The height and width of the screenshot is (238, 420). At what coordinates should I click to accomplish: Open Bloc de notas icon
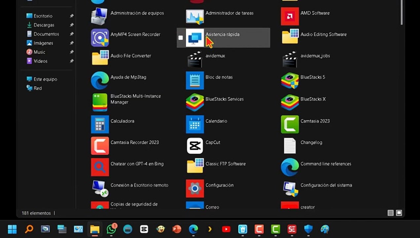[x=195, y=80]
